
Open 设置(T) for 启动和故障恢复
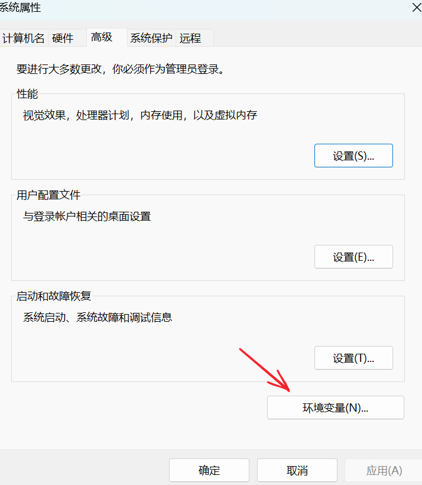coord(353,358)
